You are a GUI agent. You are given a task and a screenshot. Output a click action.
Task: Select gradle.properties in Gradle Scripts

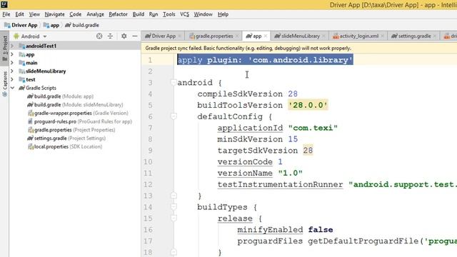coord(71,130)
